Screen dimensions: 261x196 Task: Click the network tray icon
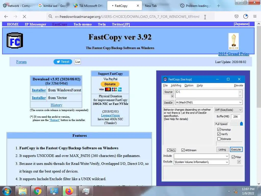click(x=235, y=191)
